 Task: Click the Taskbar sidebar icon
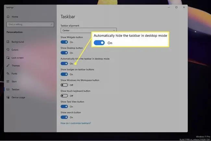pos(8,89)
